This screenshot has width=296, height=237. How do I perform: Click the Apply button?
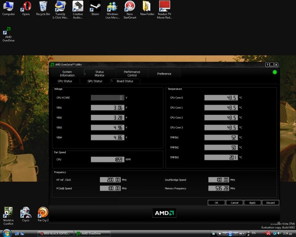253,203
